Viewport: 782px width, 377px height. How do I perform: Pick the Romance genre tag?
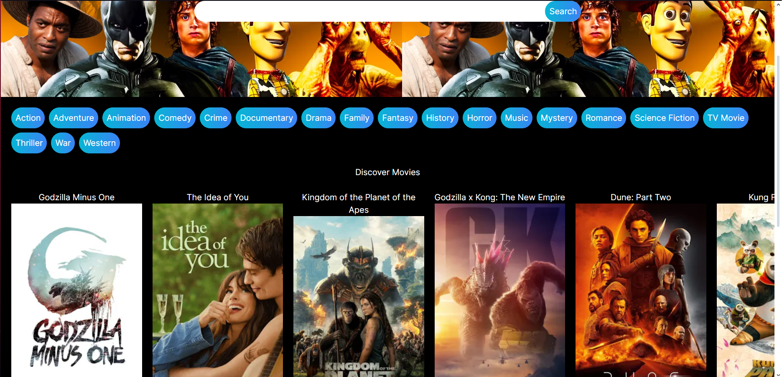(x=604, y=118)
